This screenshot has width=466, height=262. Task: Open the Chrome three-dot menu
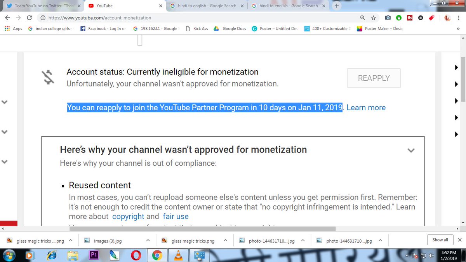click(459, 18)
